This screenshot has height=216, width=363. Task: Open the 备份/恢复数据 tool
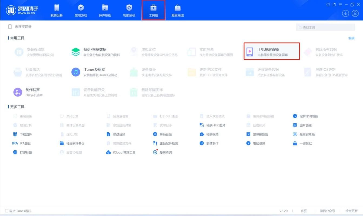pyautogui.click(x=96, y=52)
